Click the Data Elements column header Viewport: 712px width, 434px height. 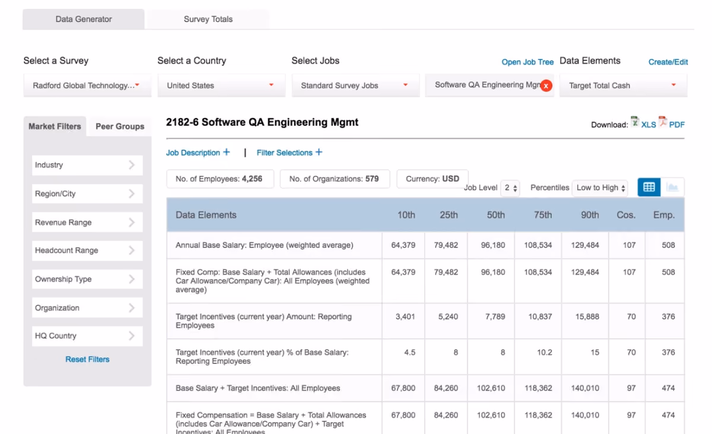coord(206,215)
